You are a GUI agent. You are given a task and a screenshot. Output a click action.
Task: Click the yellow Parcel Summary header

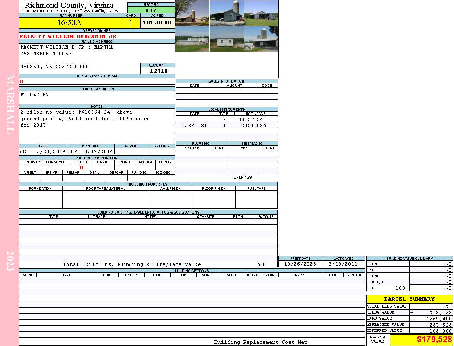tap(409, 299)
